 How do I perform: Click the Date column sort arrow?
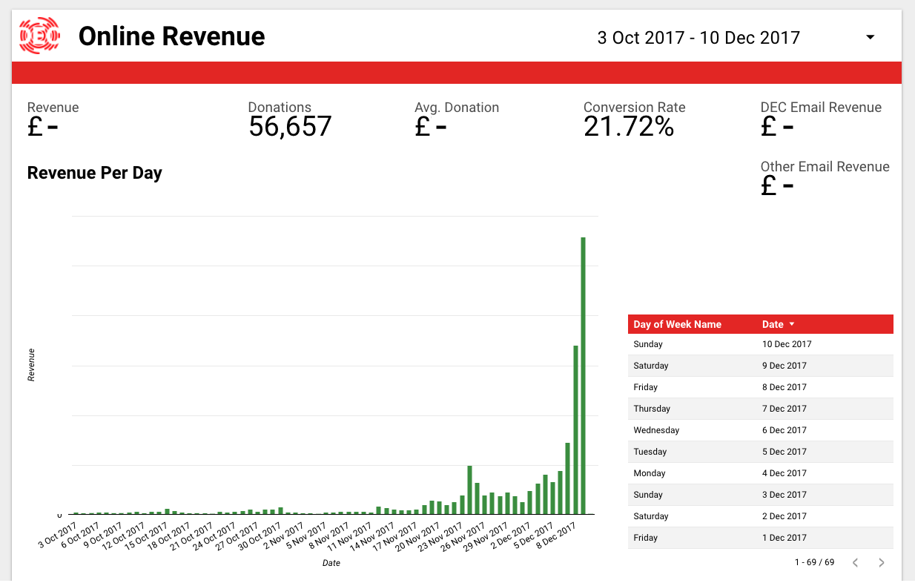pyautogui.click(x=792, y=324)
